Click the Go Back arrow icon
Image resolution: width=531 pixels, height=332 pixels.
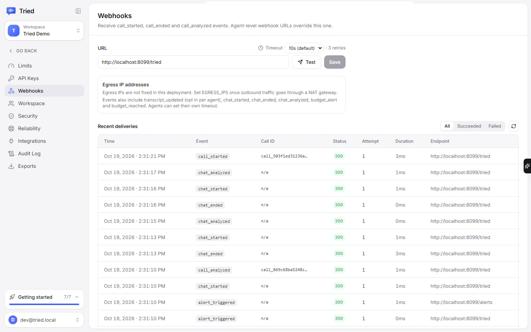pos(11,51)
